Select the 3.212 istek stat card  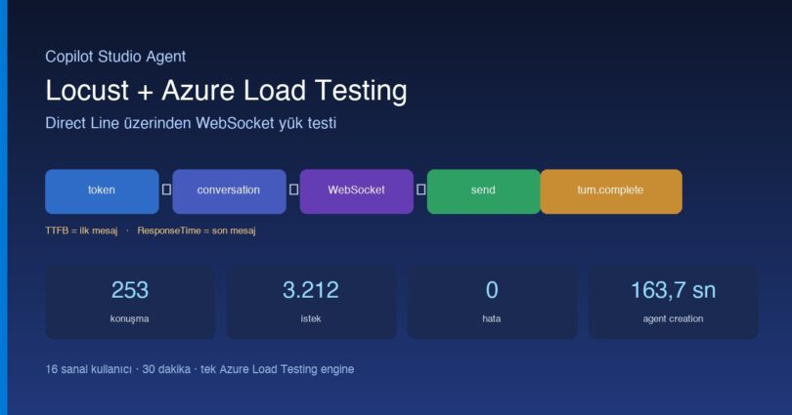(x=311, y=303)
